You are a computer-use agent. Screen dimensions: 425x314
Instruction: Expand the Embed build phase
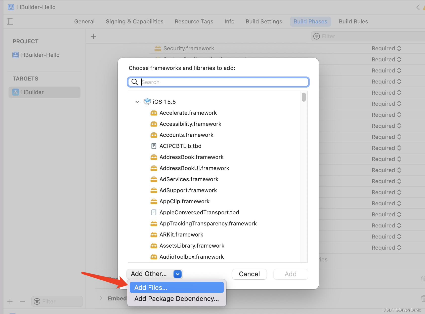coord(101,298)
